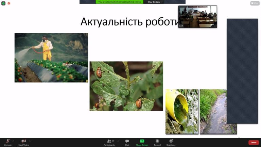Open the Participants panel icon

tap(109, 141)
